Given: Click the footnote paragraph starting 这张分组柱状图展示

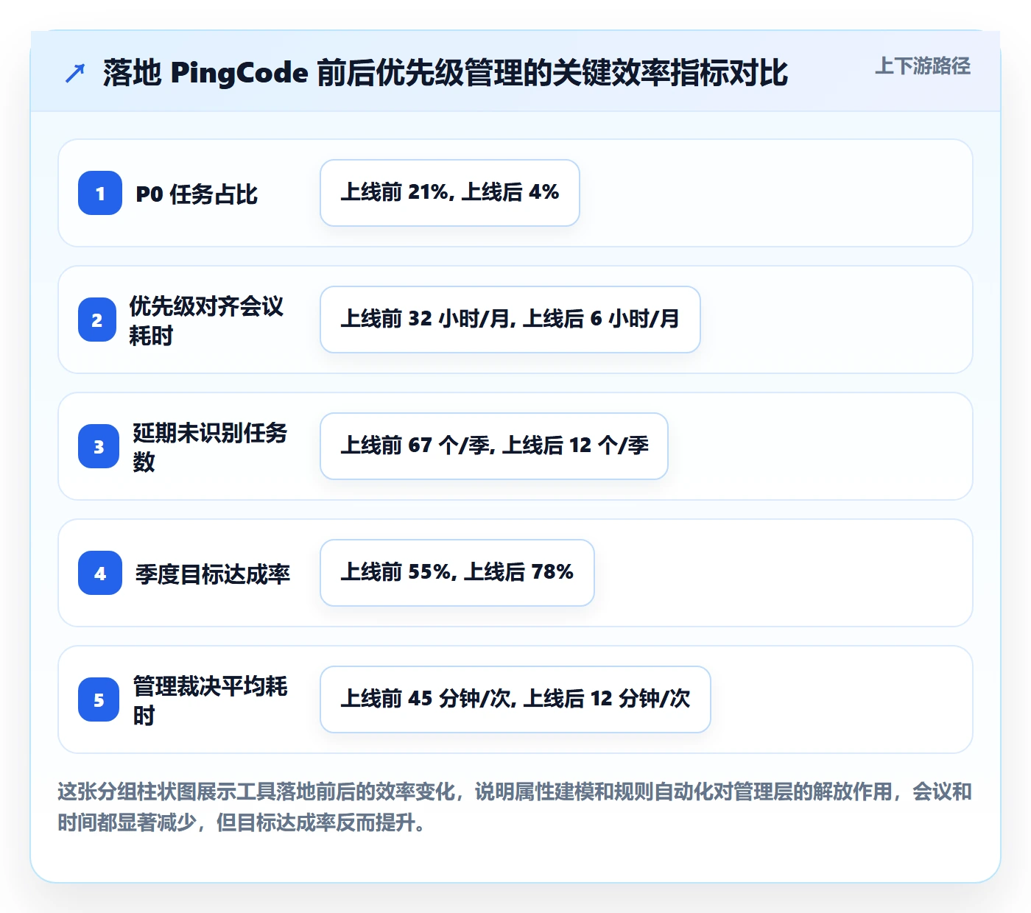Looking at the screenshot, I should coord(515,807).
